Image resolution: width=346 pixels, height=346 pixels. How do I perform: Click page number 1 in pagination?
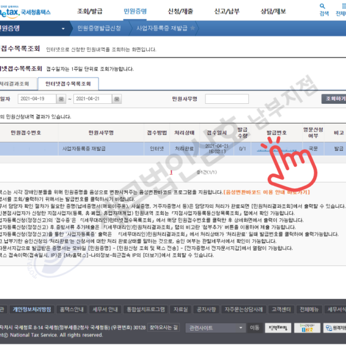pyautogui.click(x=171, y=172)
